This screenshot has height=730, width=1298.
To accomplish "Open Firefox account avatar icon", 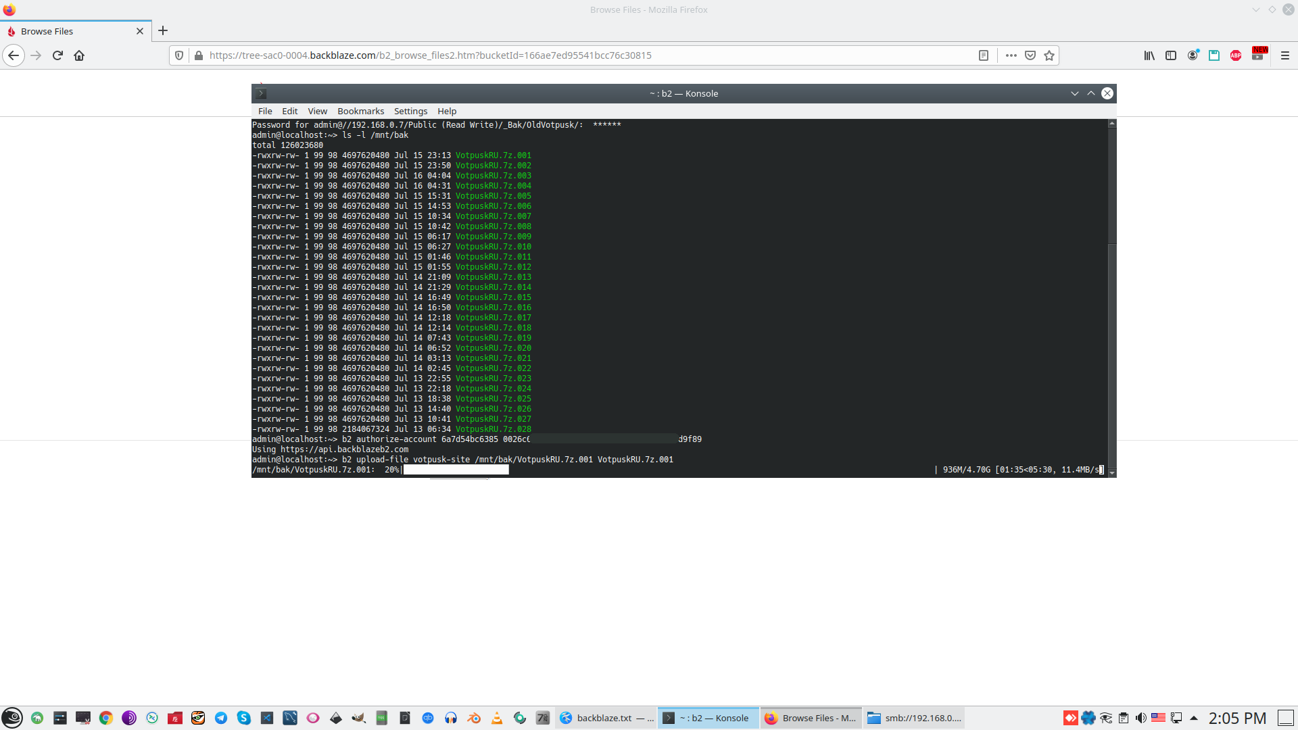I will coord(1193,55).
